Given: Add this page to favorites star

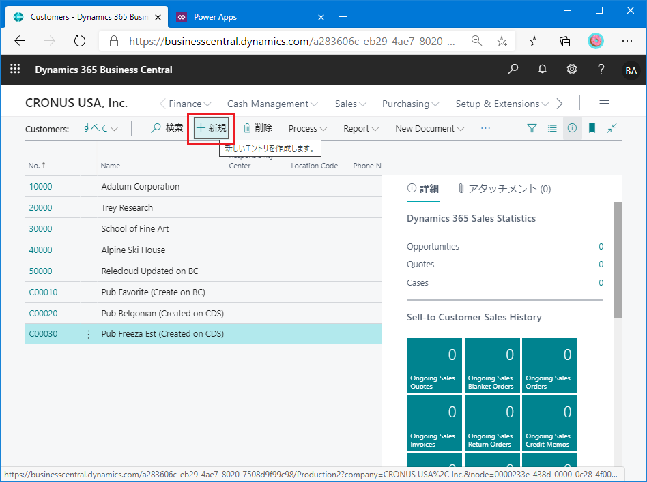Looking at the screenshot, I should [x=502, y=41].
